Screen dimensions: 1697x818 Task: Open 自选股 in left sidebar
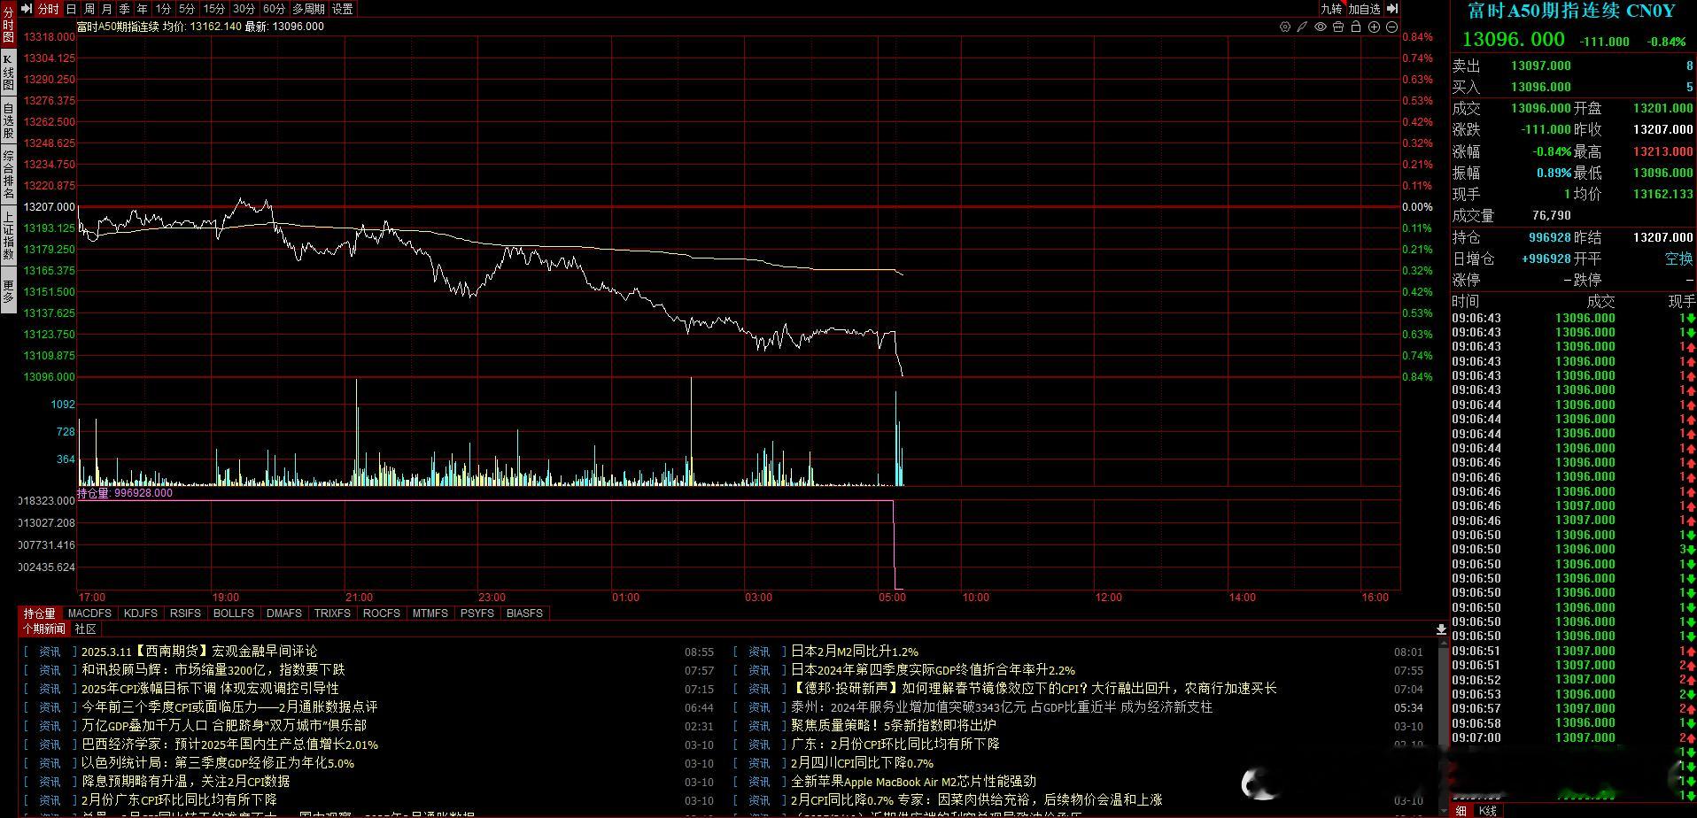pyautogui.click(x=9, y=120)
